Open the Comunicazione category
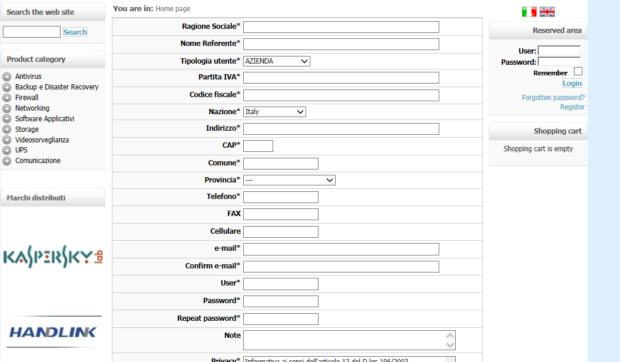 (x=38, y=161)
